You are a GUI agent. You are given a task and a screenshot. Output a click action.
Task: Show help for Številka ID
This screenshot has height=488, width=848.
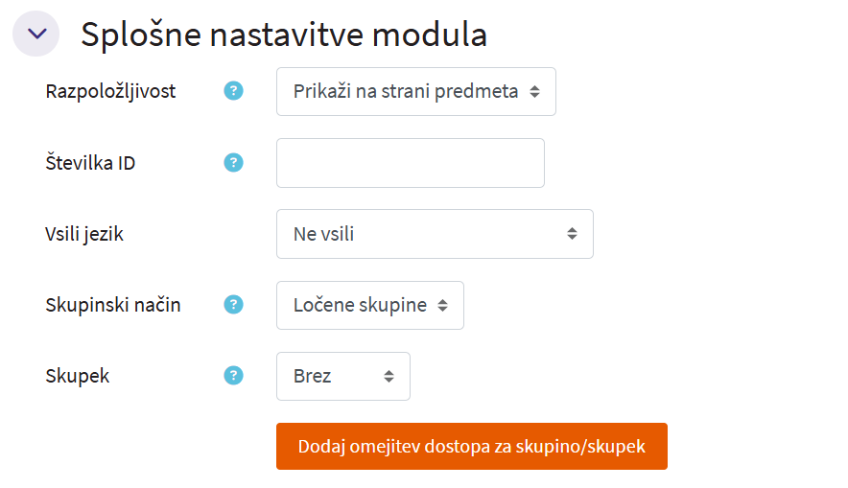point(233,162)
